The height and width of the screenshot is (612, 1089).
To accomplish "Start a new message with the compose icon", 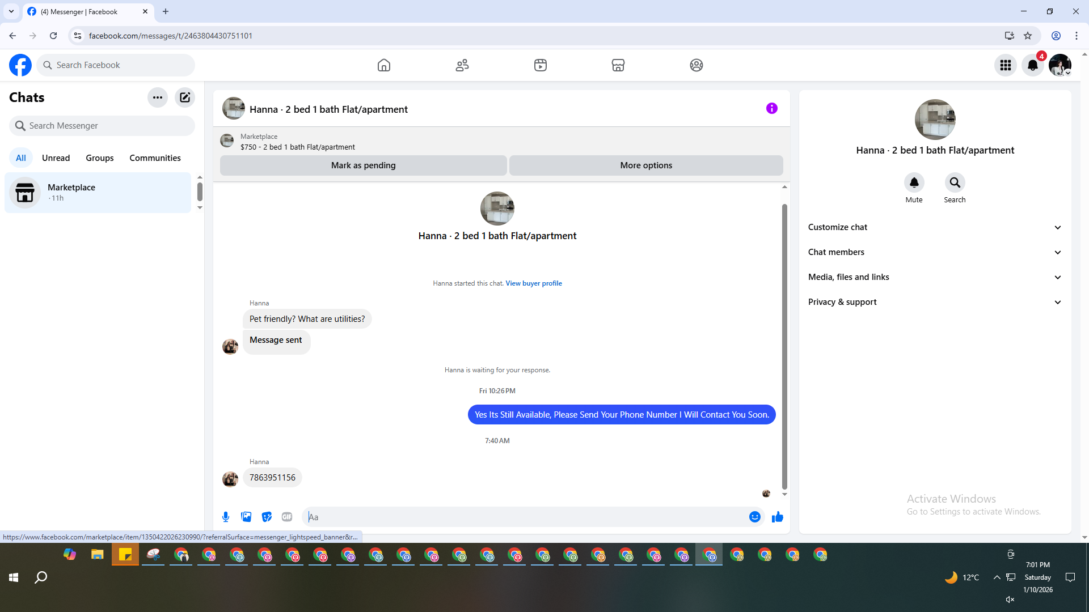I will (x=185, y=97).
